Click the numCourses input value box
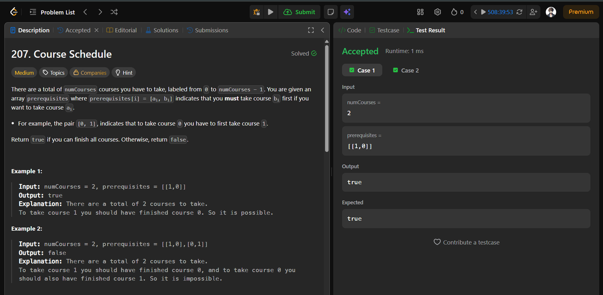 (466, 108)
